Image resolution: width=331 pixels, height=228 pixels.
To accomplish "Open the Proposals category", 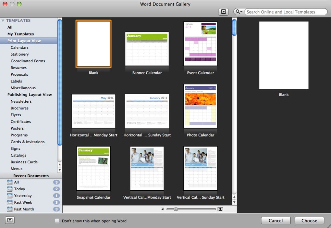I will click(x=29, y=75).
